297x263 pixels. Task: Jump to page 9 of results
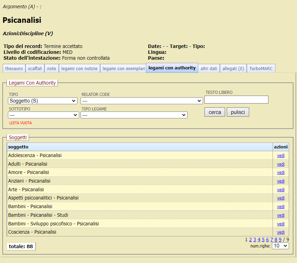coord(280,240)
